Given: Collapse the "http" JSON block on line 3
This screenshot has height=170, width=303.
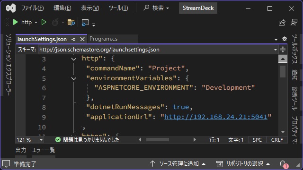Looking at the screenshot, I should [x=74, y=59].
